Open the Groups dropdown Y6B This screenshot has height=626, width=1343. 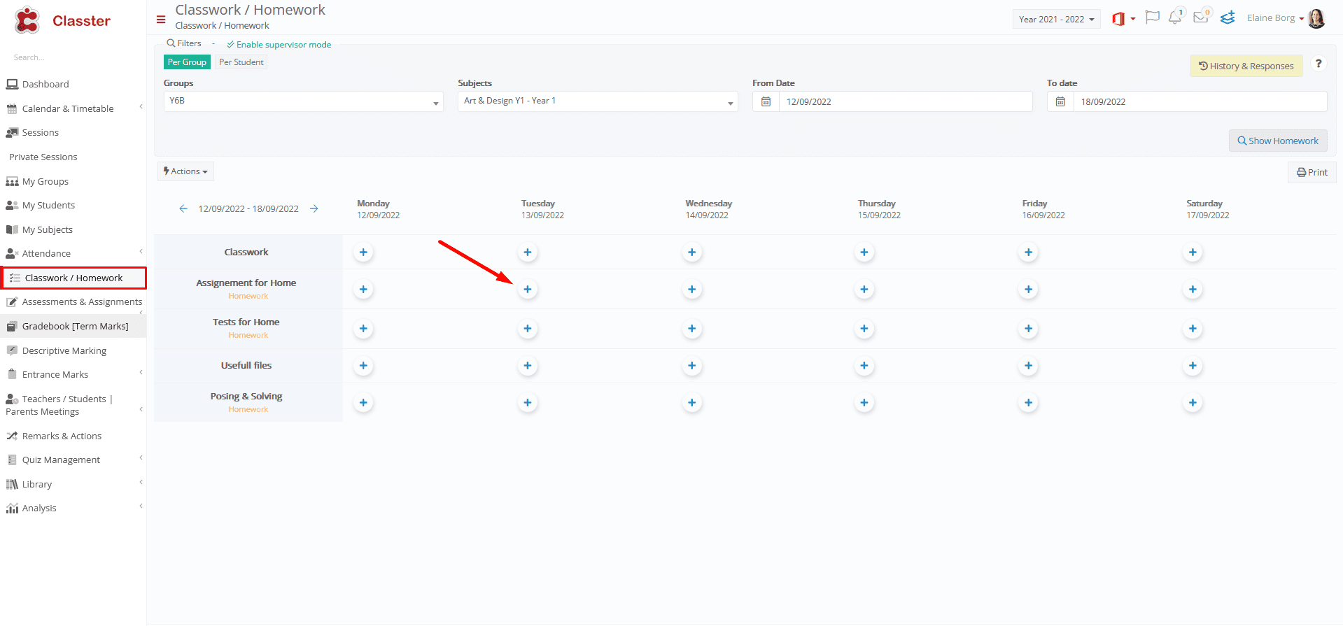pyautogui.click(x=304, y=101)
